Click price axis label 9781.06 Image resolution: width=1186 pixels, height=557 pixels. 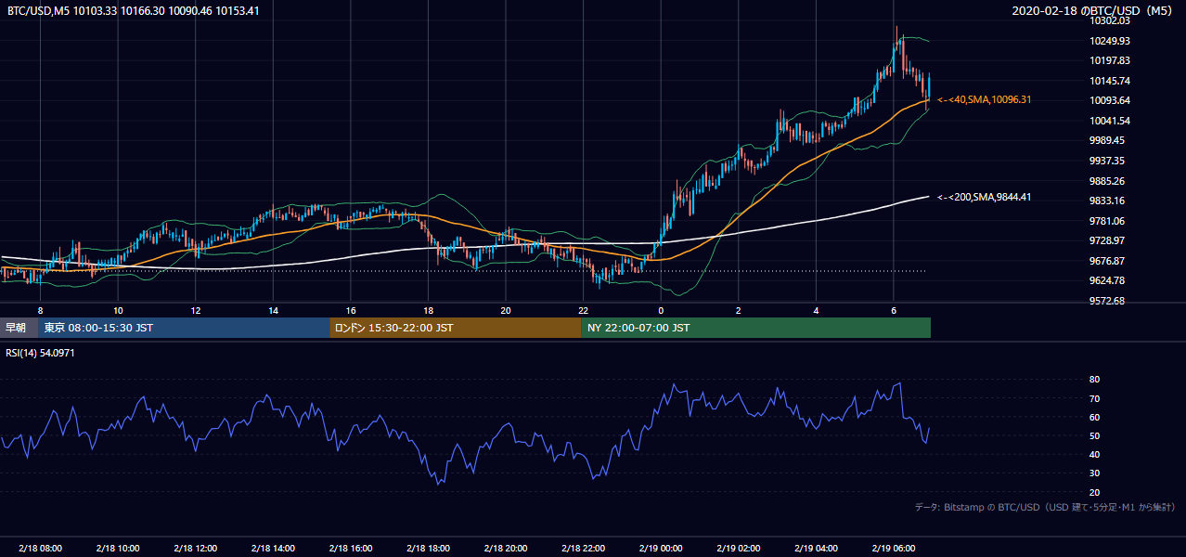point(1106,221)
